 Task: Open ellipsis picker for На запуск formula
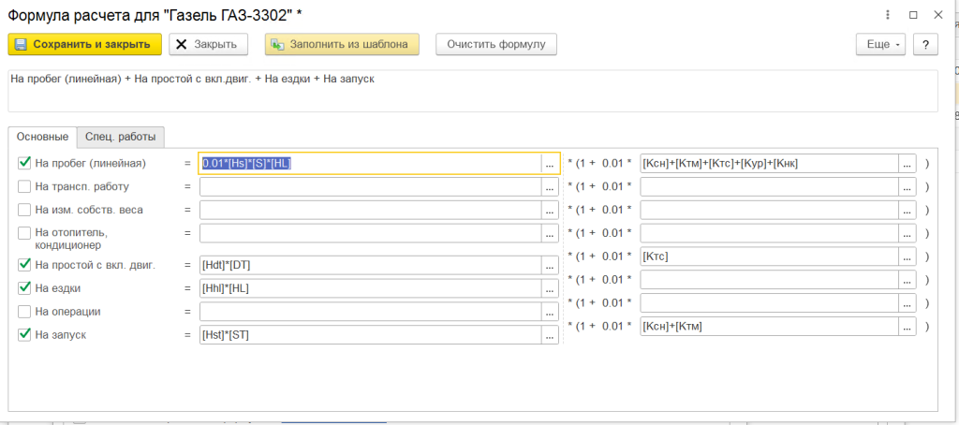[x=551, y=335]
